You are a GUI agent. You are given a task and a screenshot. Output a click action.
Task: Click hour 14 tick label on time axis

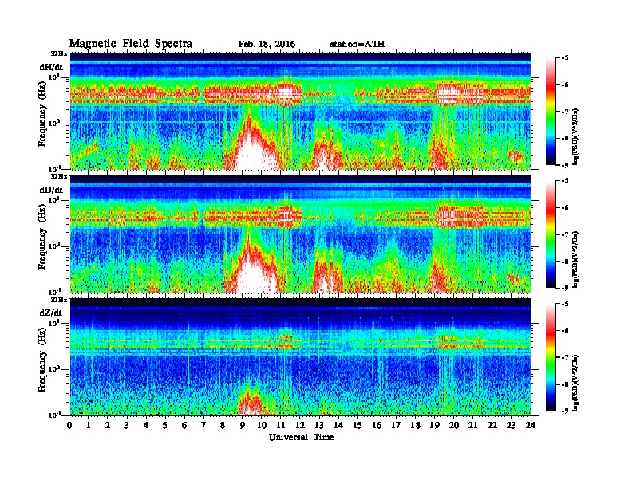click(x=338, y=425)
